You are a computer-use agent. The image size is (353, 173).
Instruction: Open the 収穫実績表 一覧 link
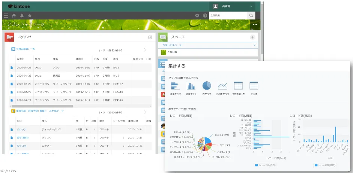(26, 49)
